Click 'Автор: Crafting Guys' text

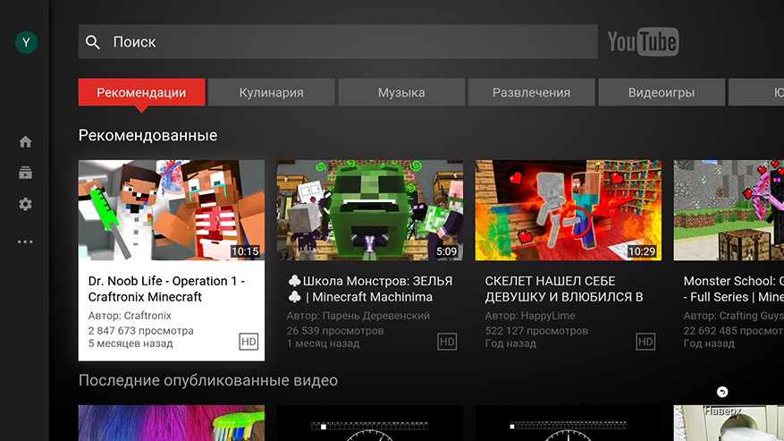point(734,316)
